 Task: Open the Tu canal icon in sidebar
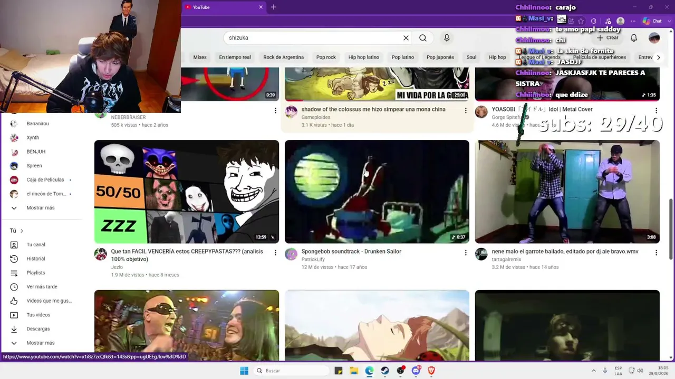click(14, 245)
